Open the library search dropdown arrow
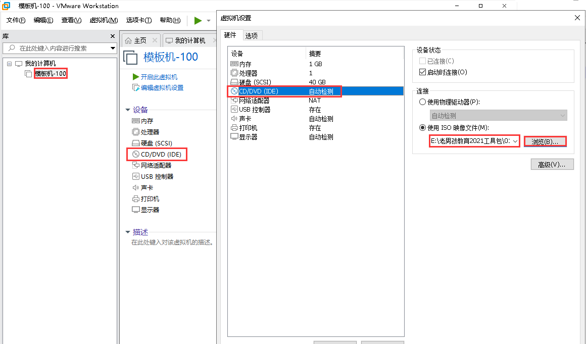Image resolution: width=586 pixels, height=344 pixels. pyautogui.click(x=113, y=48)
